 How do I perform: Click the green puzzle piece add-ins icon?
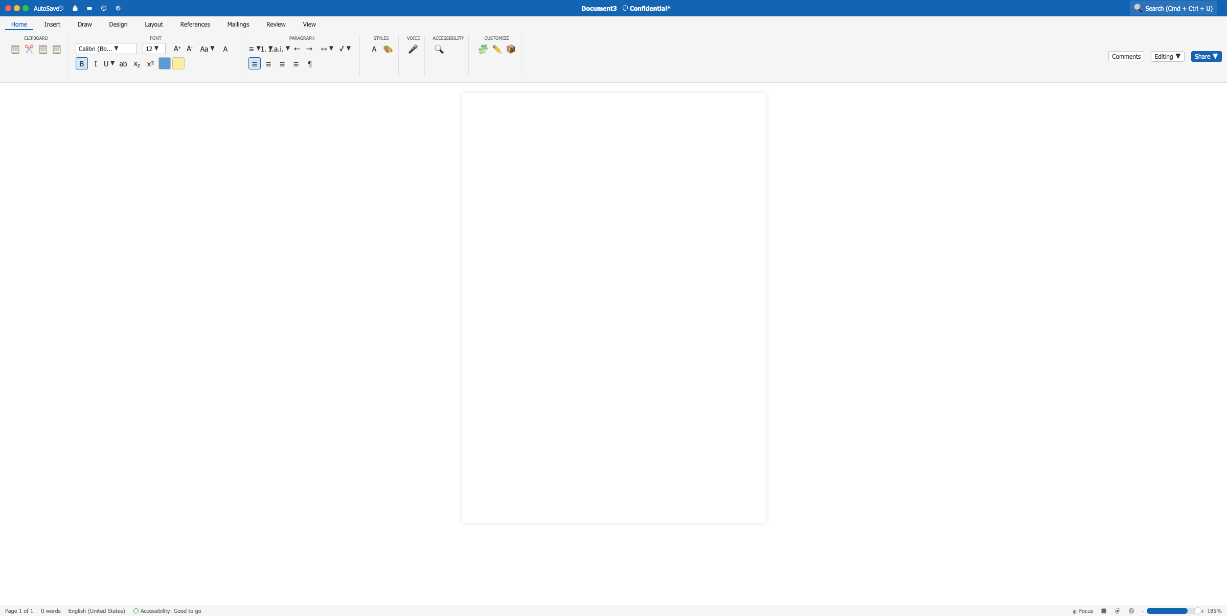pyautogui.click(x=483, y=49)
